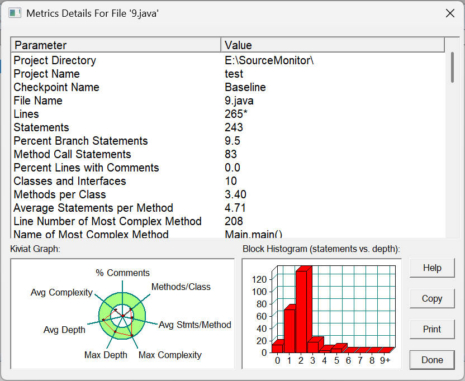Select the Checkpoint Name row
Image resolution: width=465 pixels, height=381 pixels.
[x=228, y=87]
